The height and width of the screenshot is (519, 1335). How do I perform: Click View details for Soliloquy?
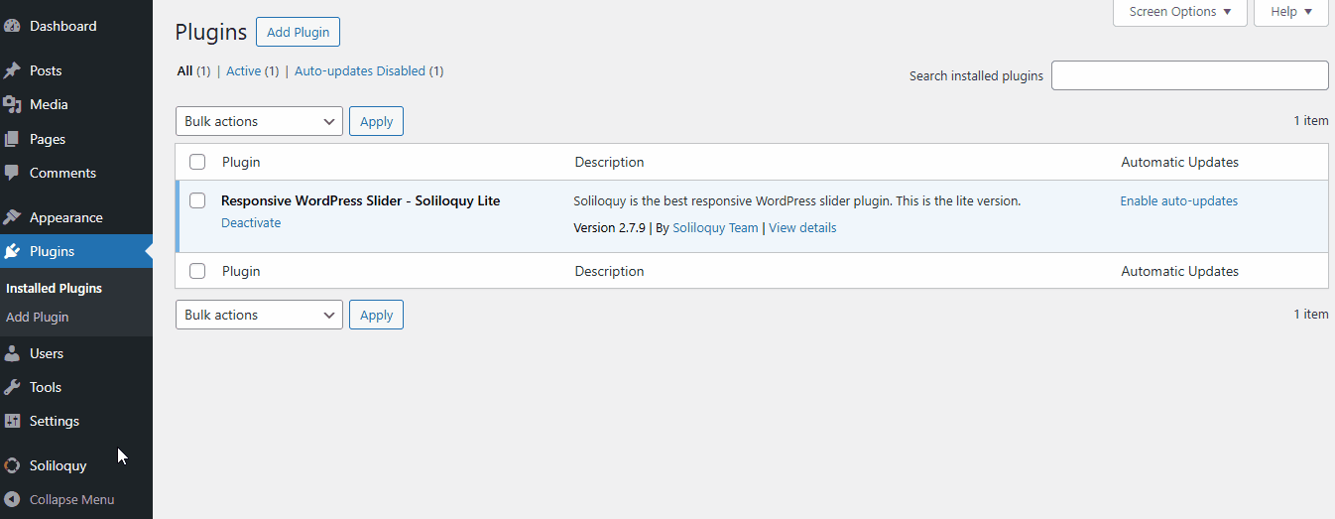point(802,228)
